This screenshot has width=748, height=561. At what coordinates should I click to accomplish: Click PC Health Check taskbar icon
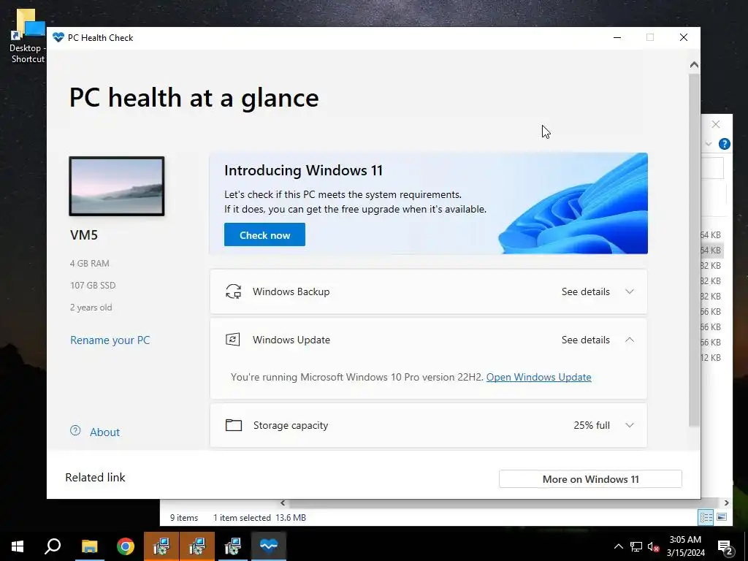pos(269,546)
